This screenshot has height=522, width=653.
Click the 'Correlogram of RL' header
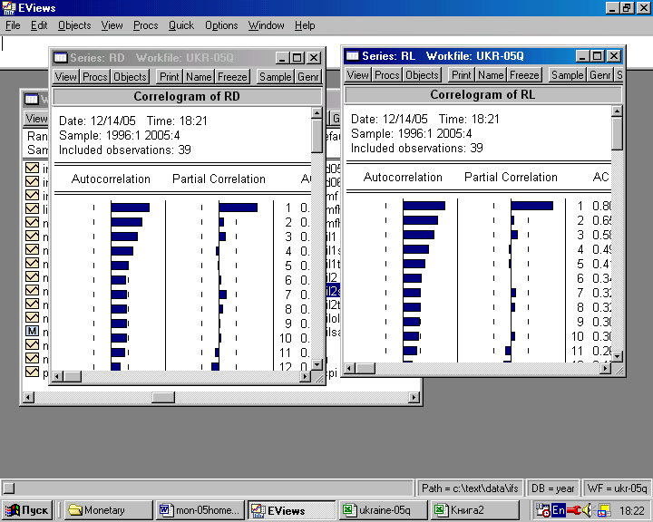(483, 95)
